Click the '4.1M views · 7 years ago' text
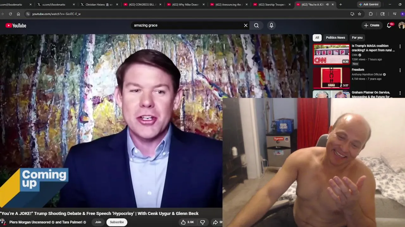Viewport: 405px width, 227px height. pos(366,79)
